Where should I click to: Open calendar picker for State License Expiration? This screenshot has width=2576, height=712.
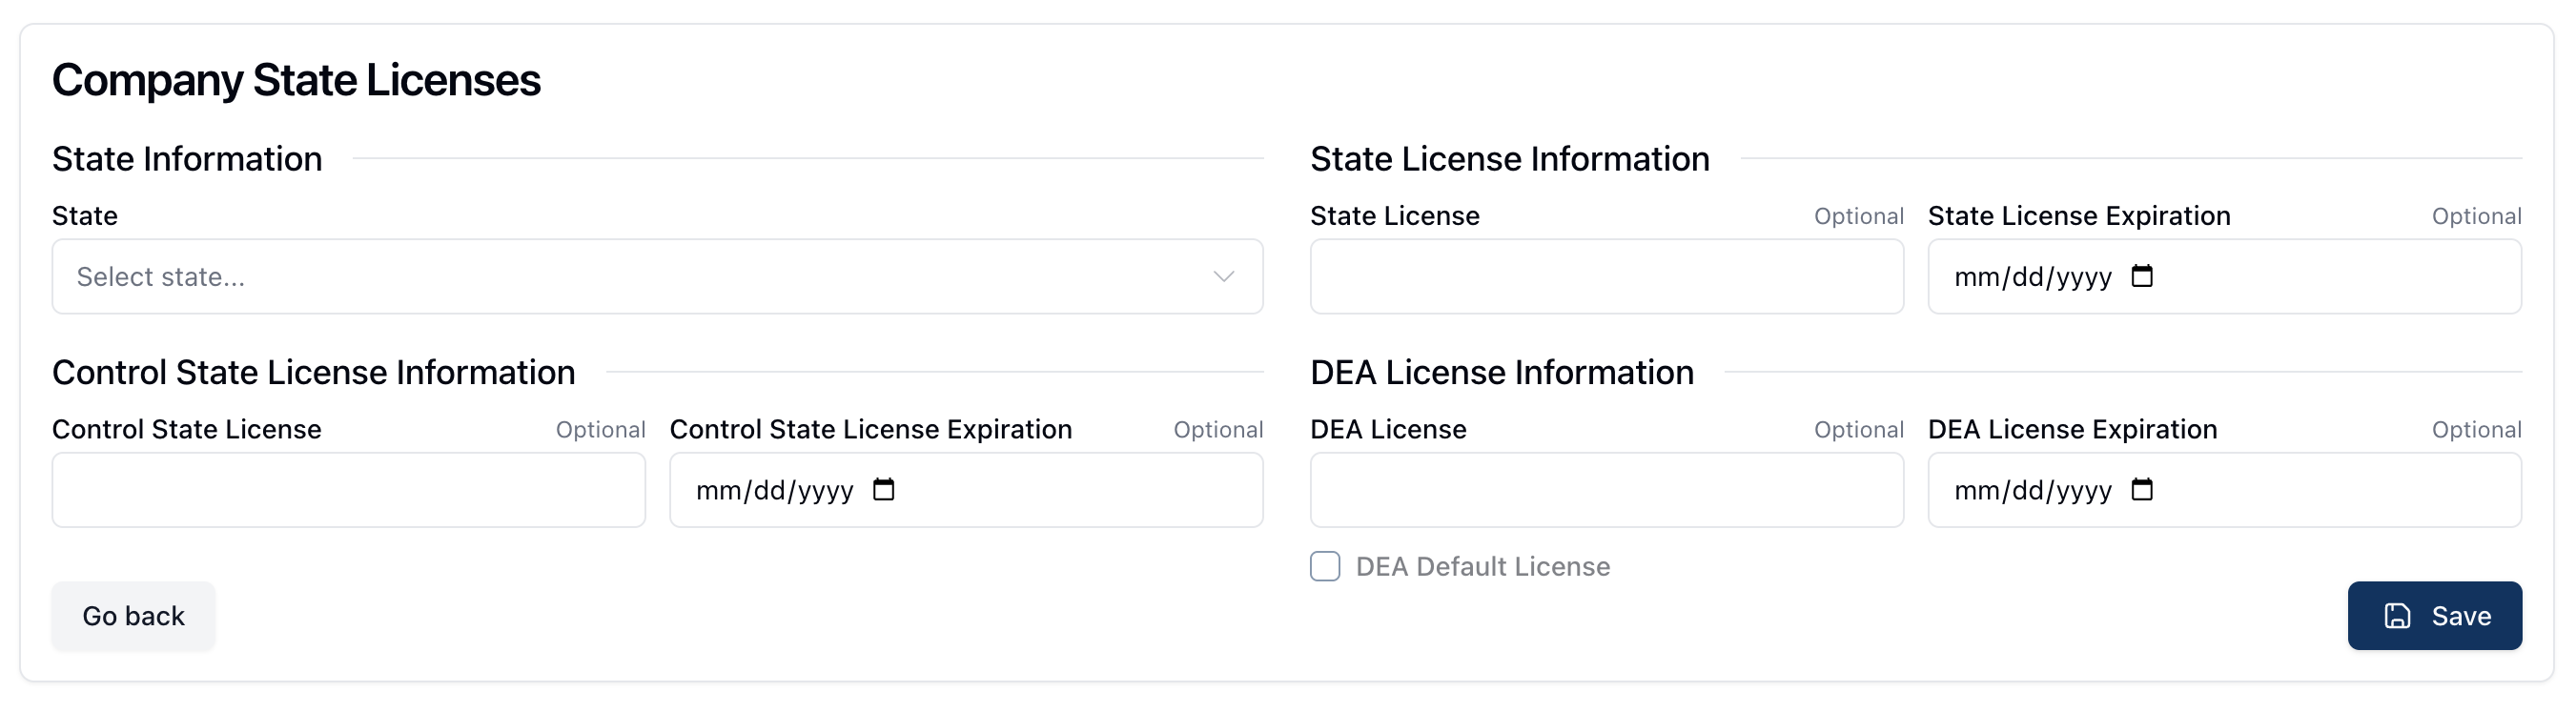[2141, 276]
